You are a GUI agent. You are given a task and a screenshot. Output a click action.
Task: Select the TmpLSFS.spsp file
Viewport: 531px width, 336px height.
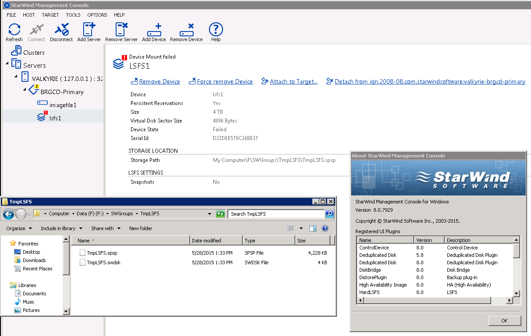click(x=102, y=253)
